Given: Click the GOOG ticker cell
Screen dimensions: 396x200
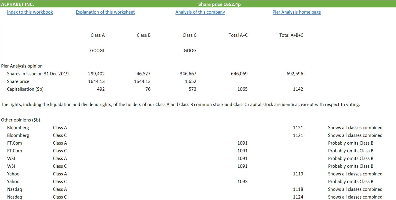Looking at the screenshot, I should point(190,51).
